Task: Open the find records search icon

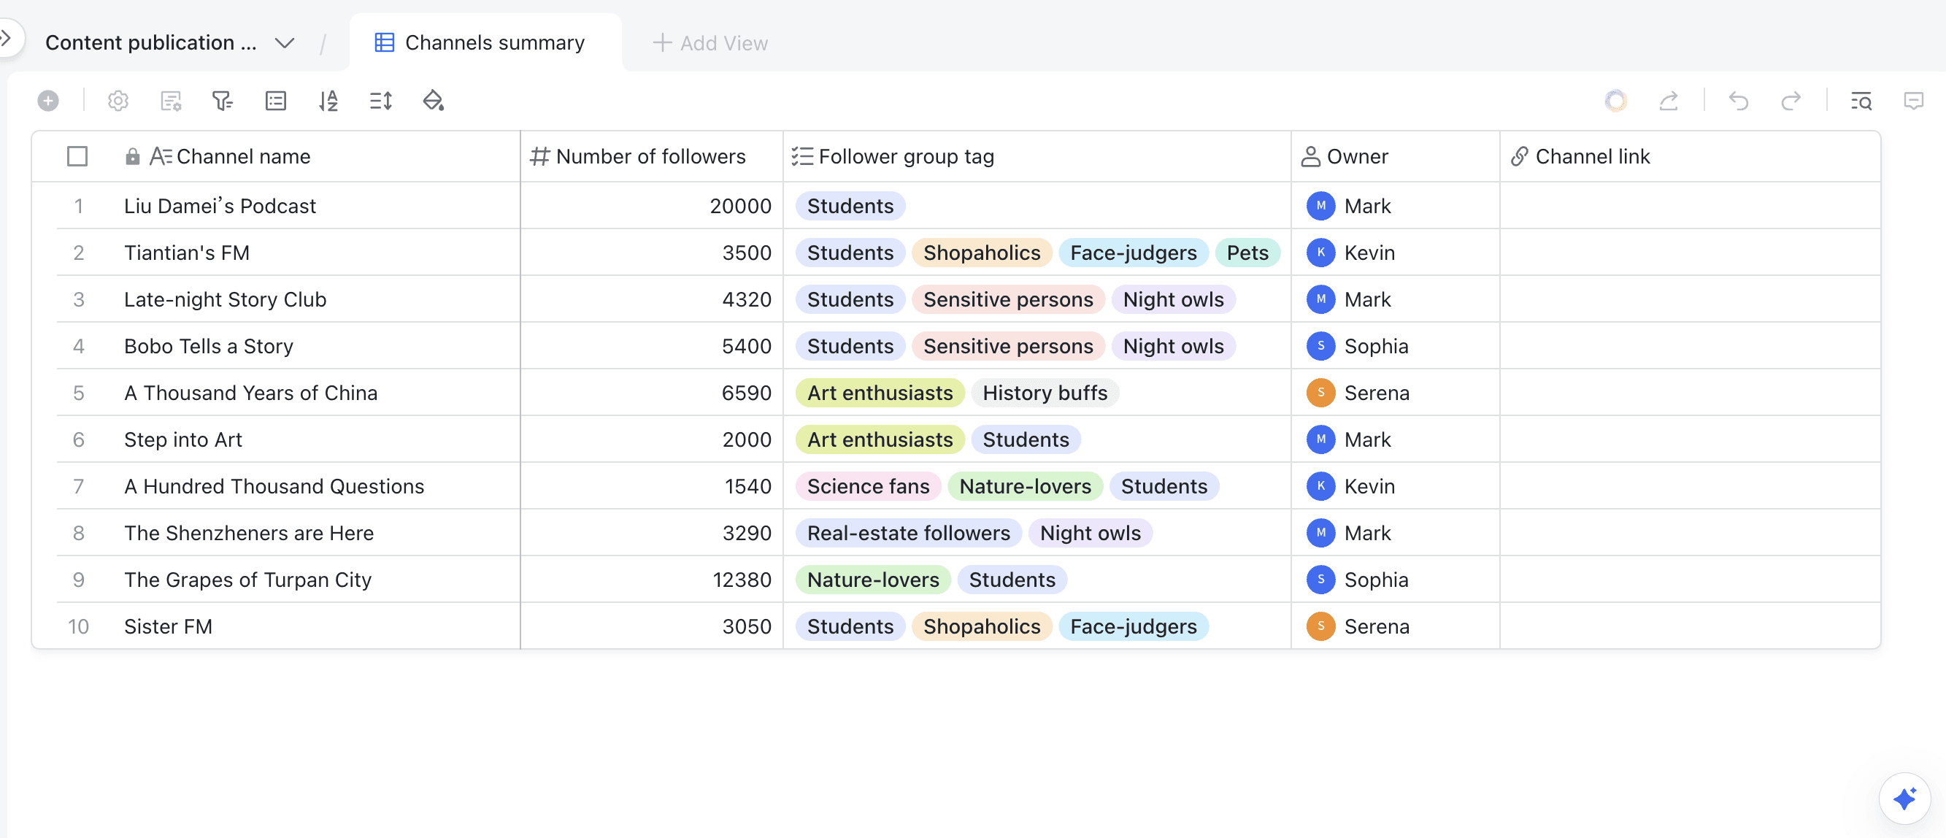Action: (1861, 101)
